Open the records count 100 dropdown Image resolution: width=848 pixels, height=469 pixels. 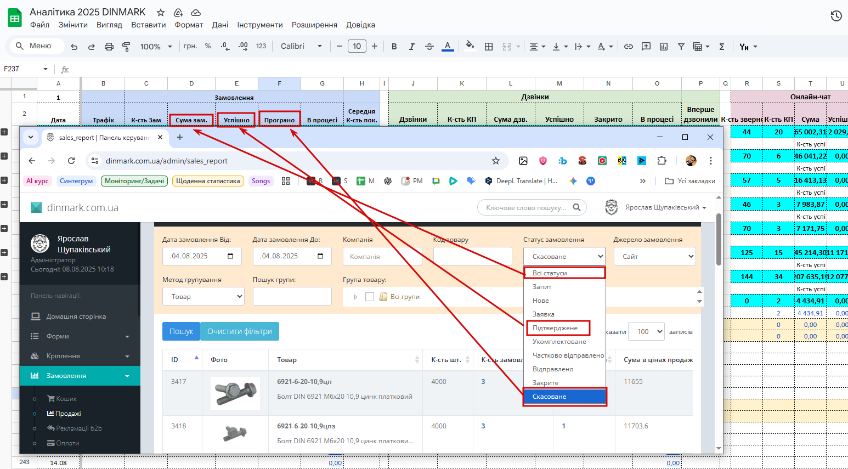tap(646, 332)
